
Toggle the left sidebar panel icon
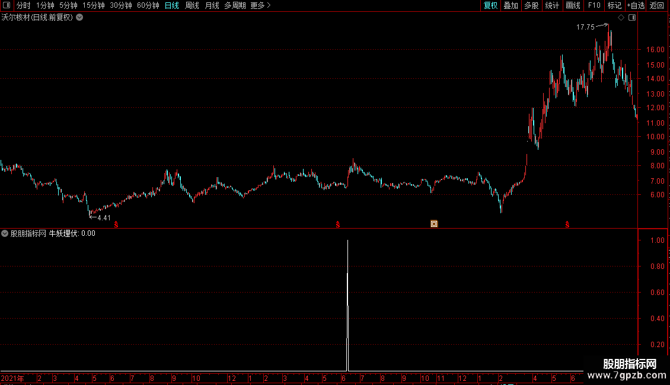7,5
